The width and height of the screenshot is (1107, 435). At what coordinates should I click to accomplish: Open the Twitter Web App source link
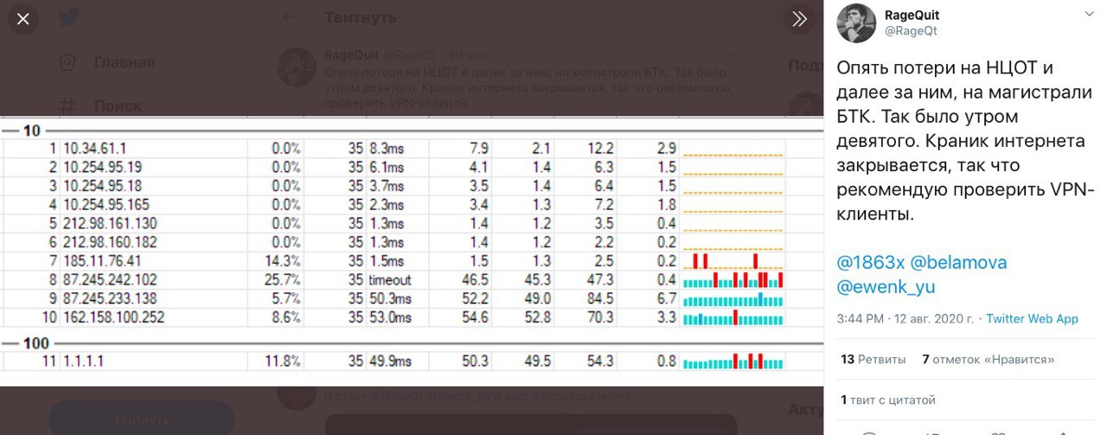pos(1032,318)
